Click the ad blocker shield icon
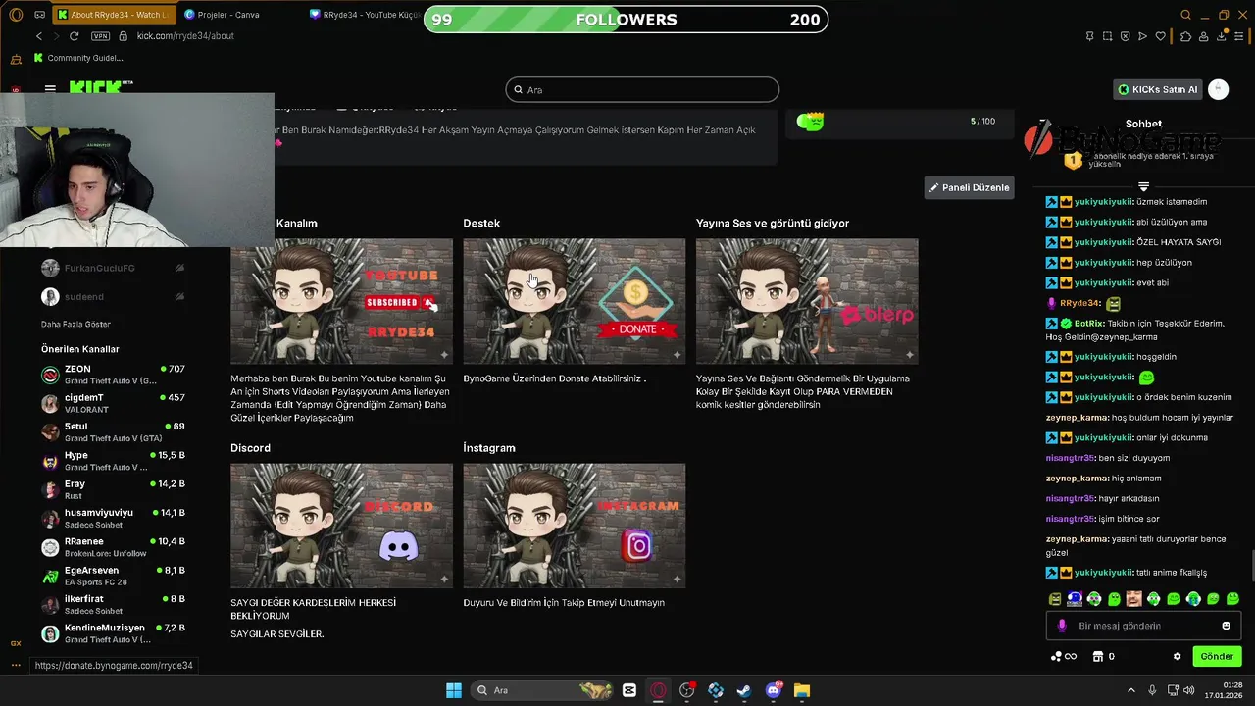Image resolution: width=1255 pixels, height=706 pixels. [x=1125, y=36]
